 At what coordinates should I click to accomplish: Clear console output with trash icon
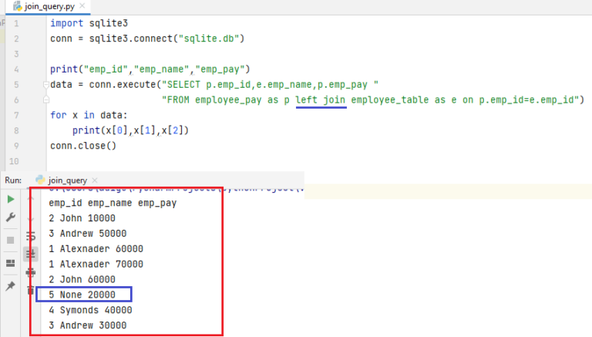coord(31,290)
